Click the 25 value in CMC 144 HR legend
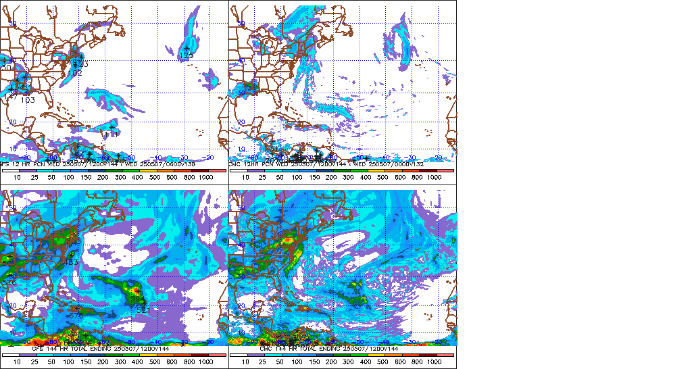 [263, 362]
